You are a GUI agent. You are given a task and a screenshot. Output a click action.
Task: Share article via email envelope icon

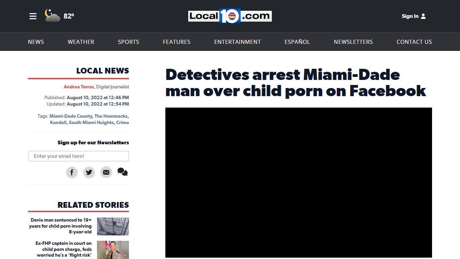click(x=106, y=172)
